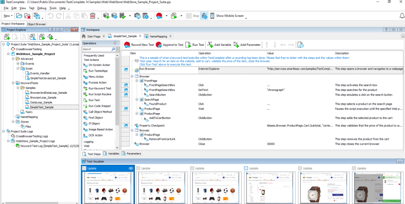The height and width of the screenshot is (204, 405).
Task: Click the notifications bell icon
Action: [402, 16]
